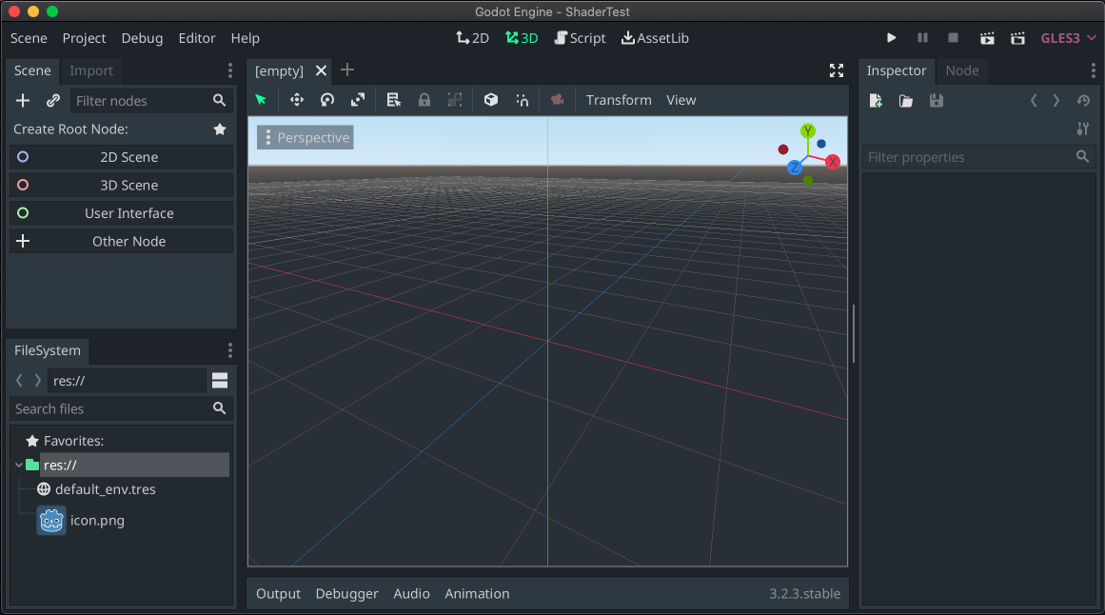Viewport: 1105px width, 615px height.
Task: Go to previous edited object in Inspector
Action: (1034, 101)
